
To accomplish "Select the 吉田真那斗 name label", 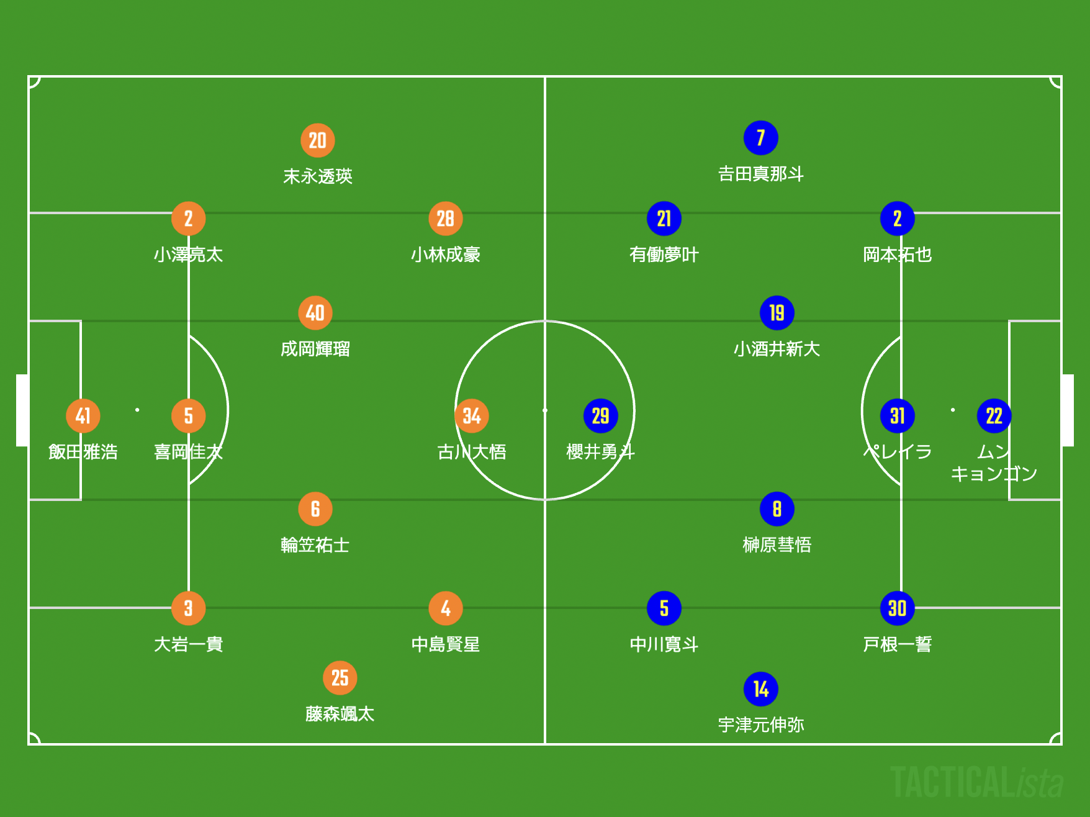I will click(760, 174).
